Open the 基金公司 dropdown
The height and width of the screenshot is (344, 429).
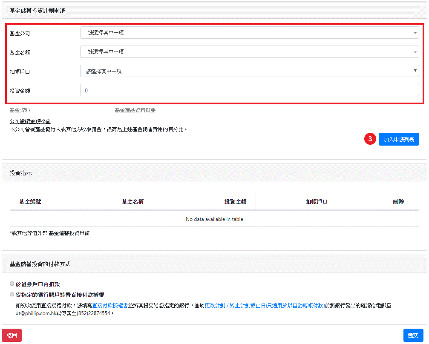pyautogui.click(x=249, y=33)
